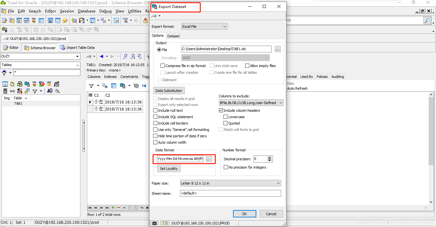Click the first-record arrow icon in data toolbar

pos(144,86)
